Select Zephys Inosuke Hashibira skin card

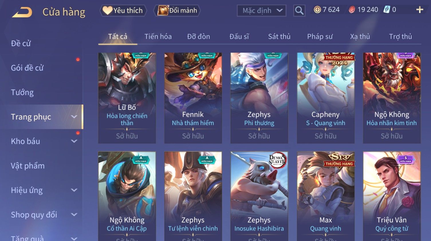[x=259, y=196]
